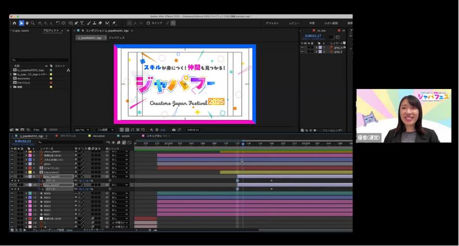
Task: Select the Zoom magnifier tool
Action: [x=33, y=23]
